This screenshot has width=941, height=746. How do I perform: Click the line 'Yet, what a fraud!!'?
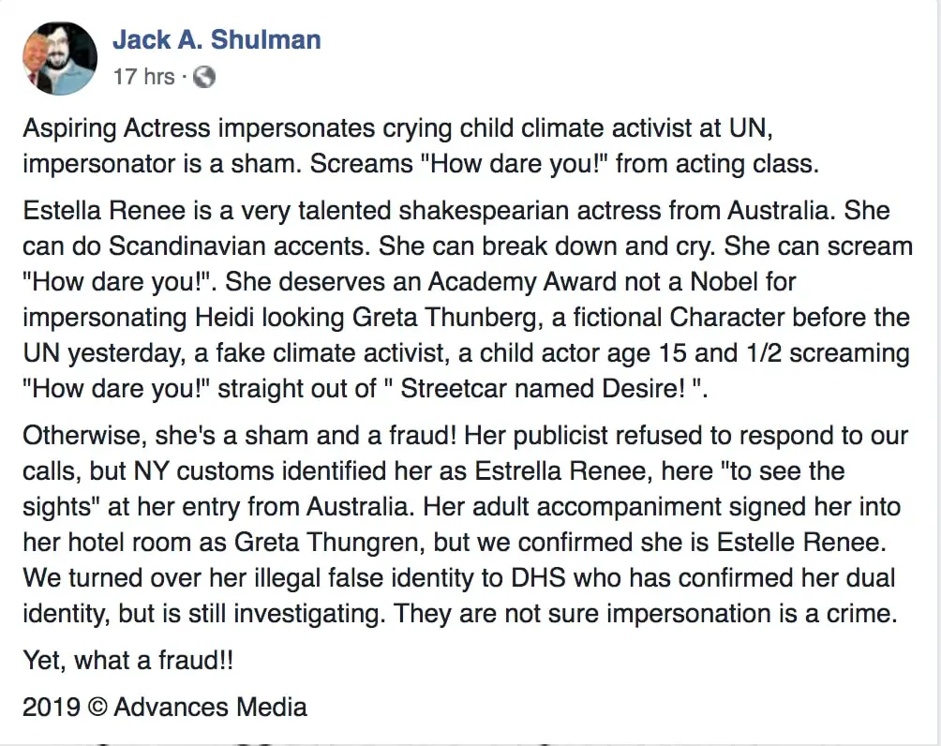click(127, 660)
